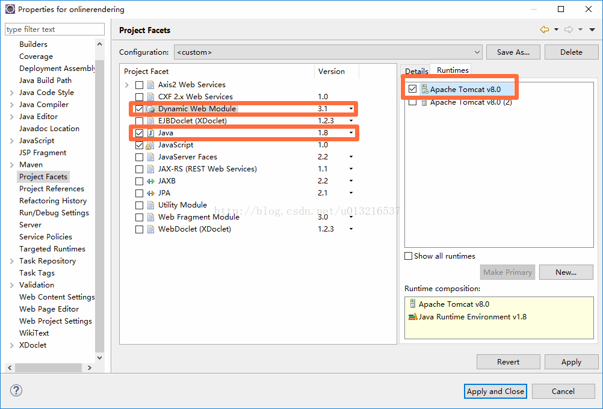Click the sidebar scroll down arrow
This screenshot has width=603, height=409.
[x=100, y=357]
